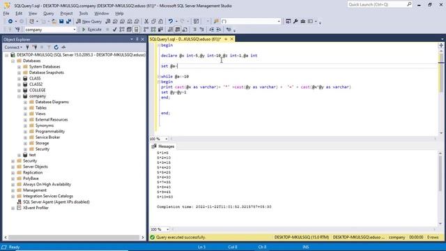Viewport: 446px width, 251px height.
Task: Open a Database Engine Query
Action: click(108, 22)
